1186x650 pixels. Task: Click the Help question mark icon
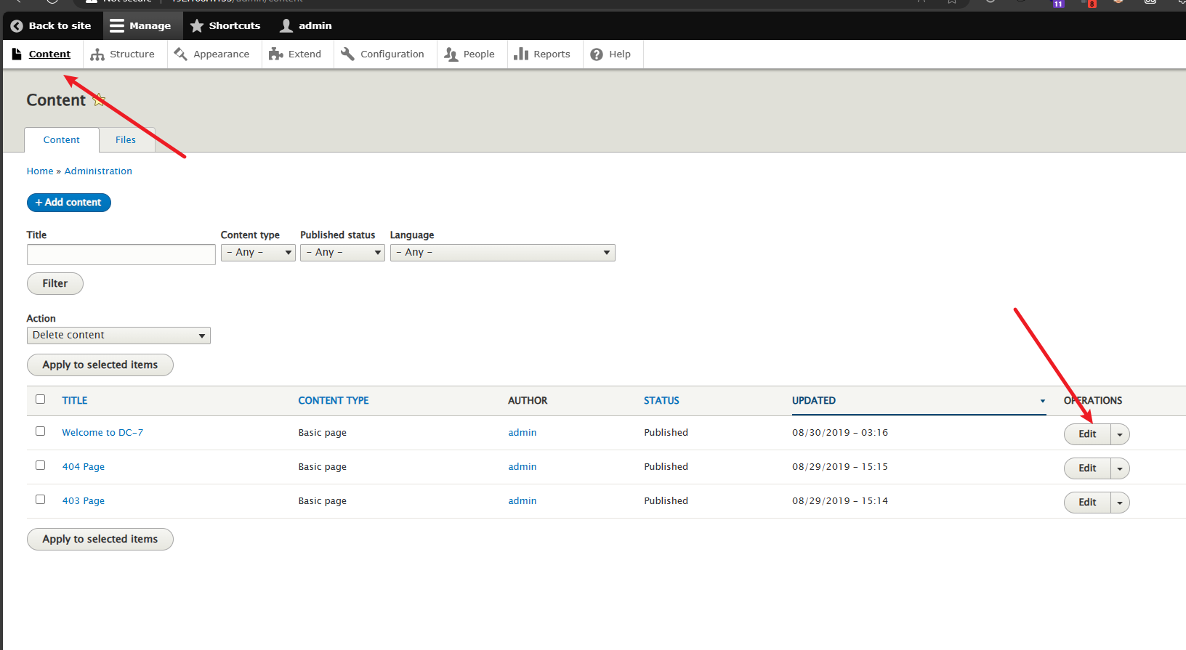click(597, 54)
